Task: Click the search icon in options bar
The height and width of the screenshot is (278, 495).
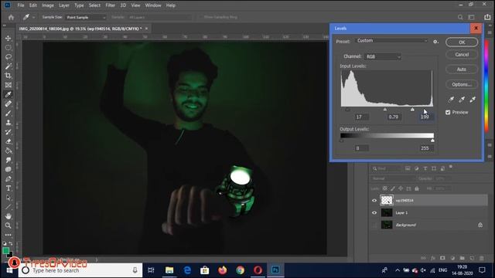Action: tap(460, 17)
